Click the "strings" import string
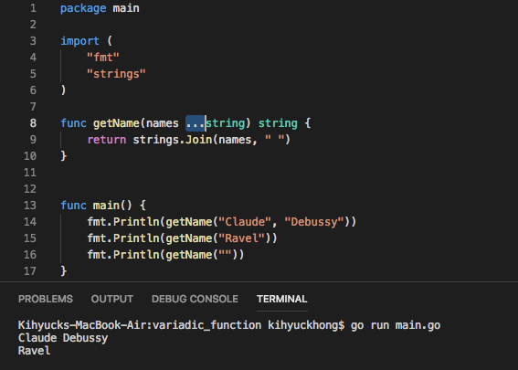518x370 pixels. point(116,74)
